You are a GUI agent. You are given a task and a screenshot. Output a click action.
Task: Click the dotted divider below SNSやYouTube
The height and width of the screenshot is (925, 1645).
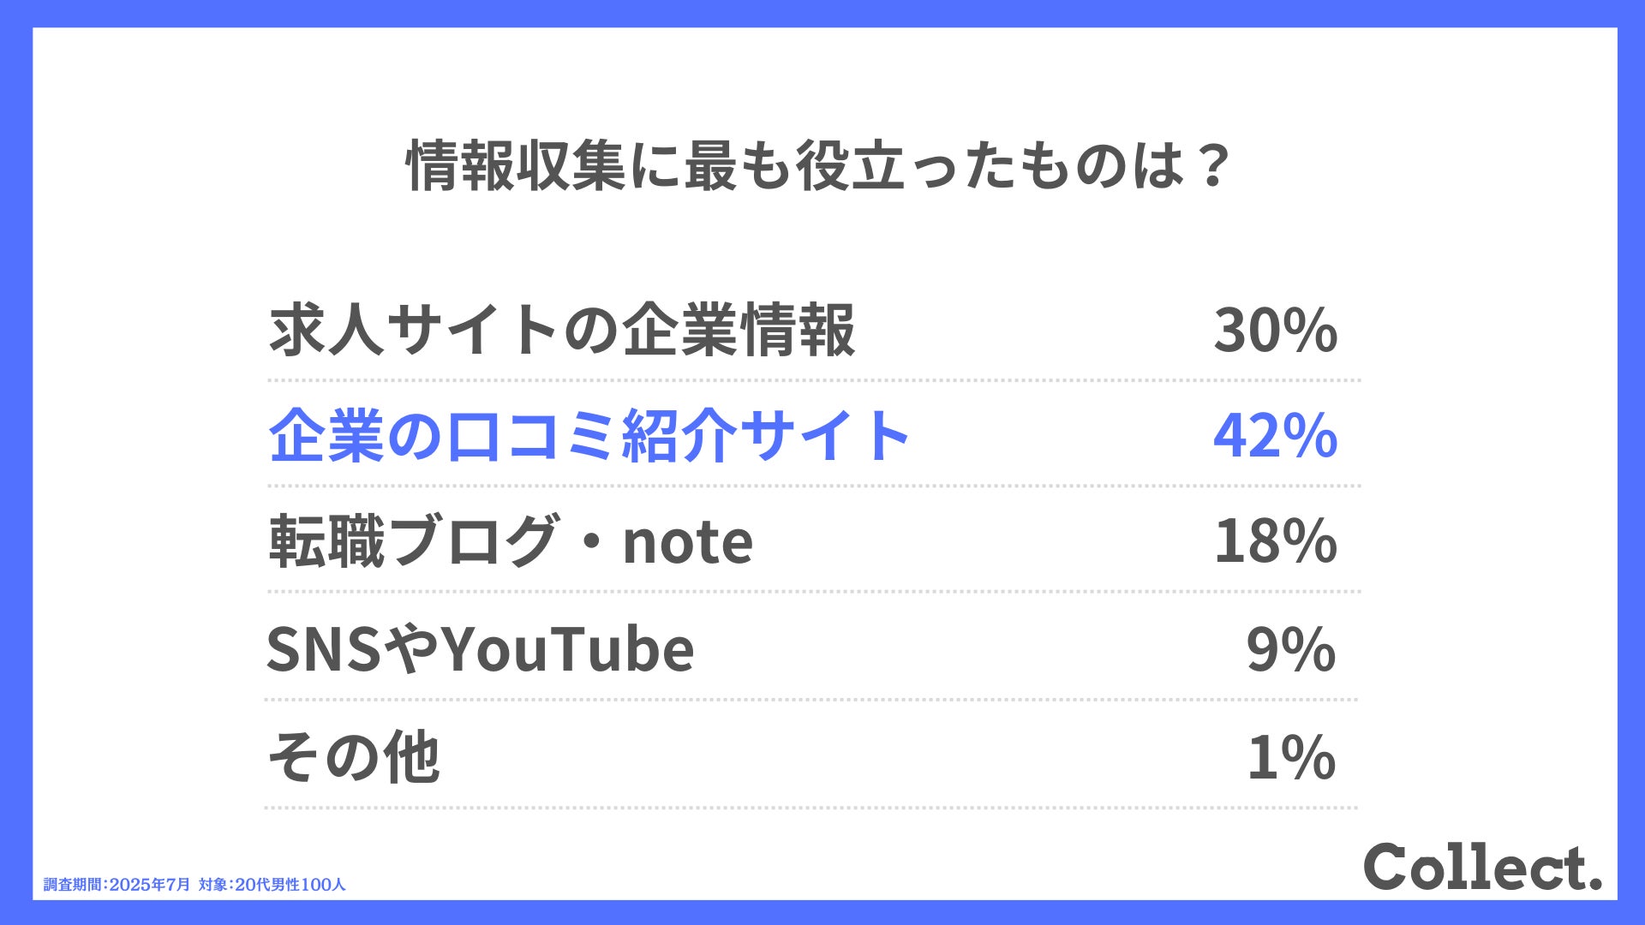tap(811, 699)
